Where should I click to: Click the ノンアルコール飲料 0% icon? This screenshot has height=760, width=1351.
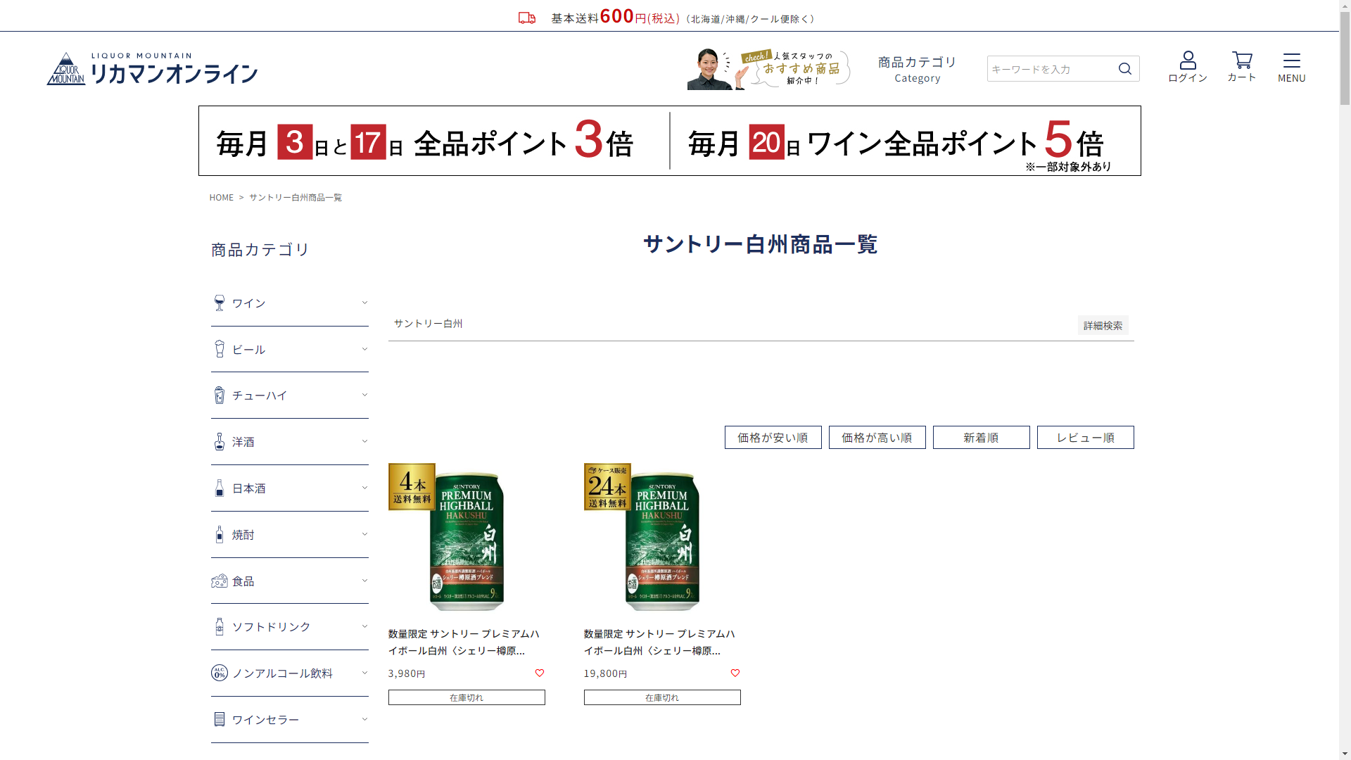tap(220, 673)
